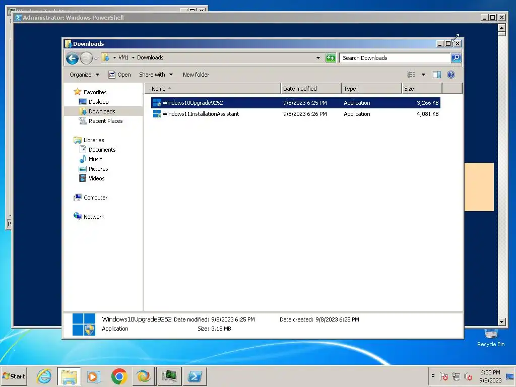Viewport: 516px width, 387px height.
Task: Launch Internet Explorer from the taskbar
Action: 44,376
